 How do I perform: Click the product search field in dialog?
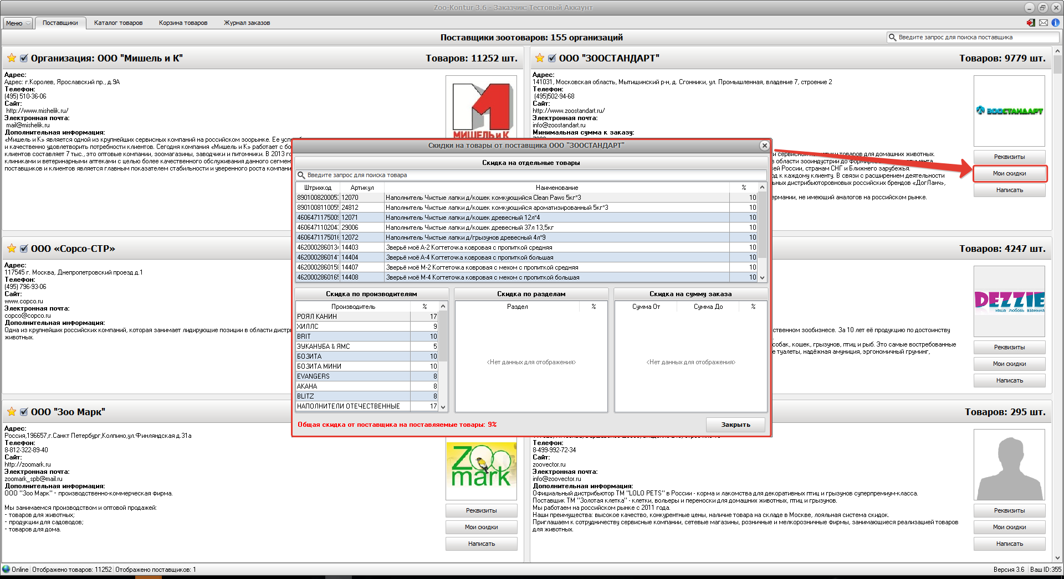click(x=531, y=175)
